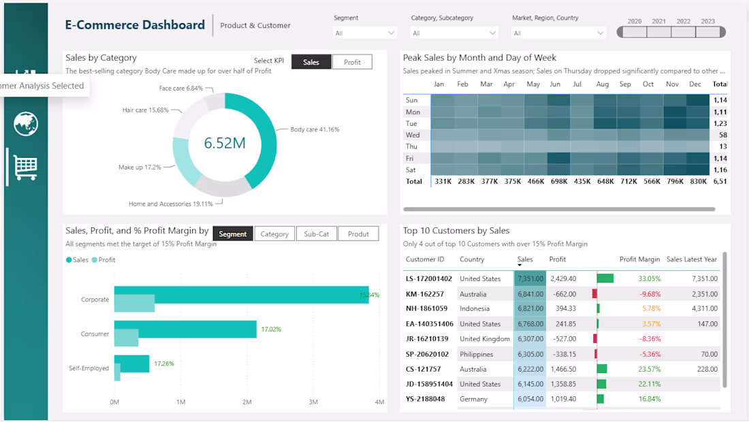Switch breakdown to Sub-Cat
Image resolution: width=749 pixels, height=422 pixels.
coord(316,234)
